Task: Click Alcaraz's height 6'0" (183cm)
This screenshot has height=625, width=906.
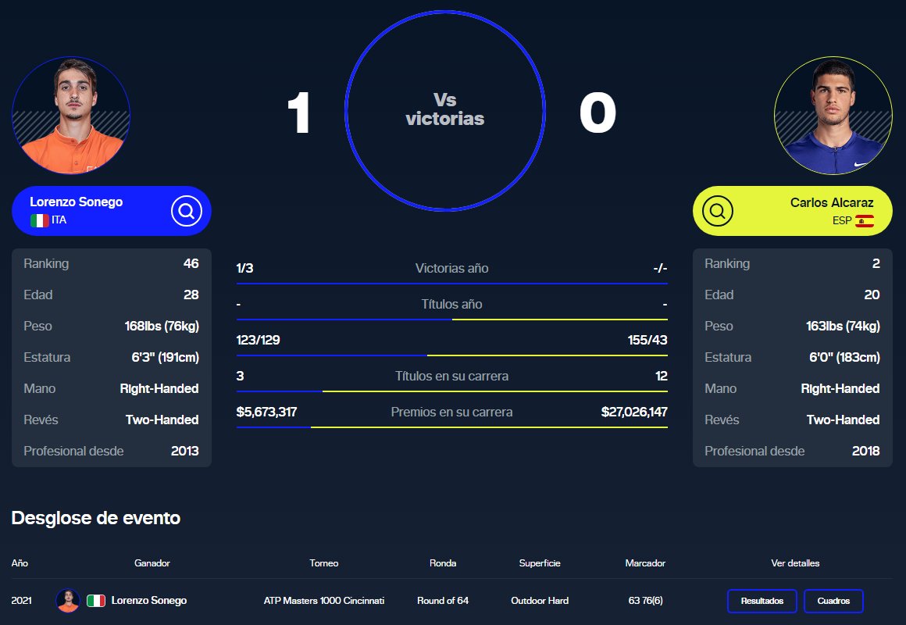Action: 844,357
